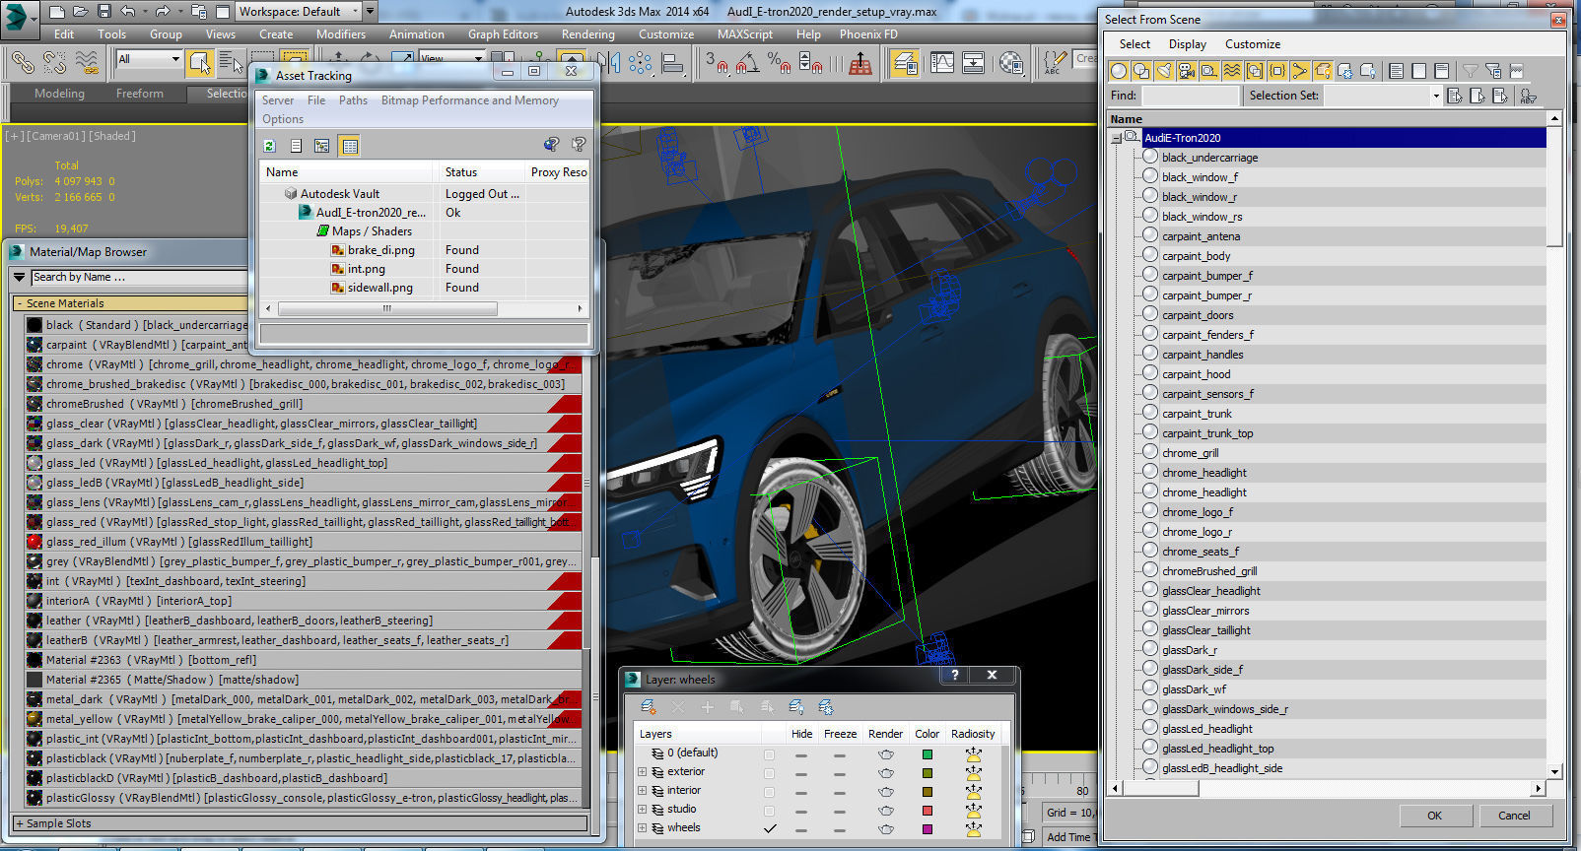This screenshot has width=1581, height=851.
Task: Set 0 (default) as current layer checkbox
Action: point(769,754)
